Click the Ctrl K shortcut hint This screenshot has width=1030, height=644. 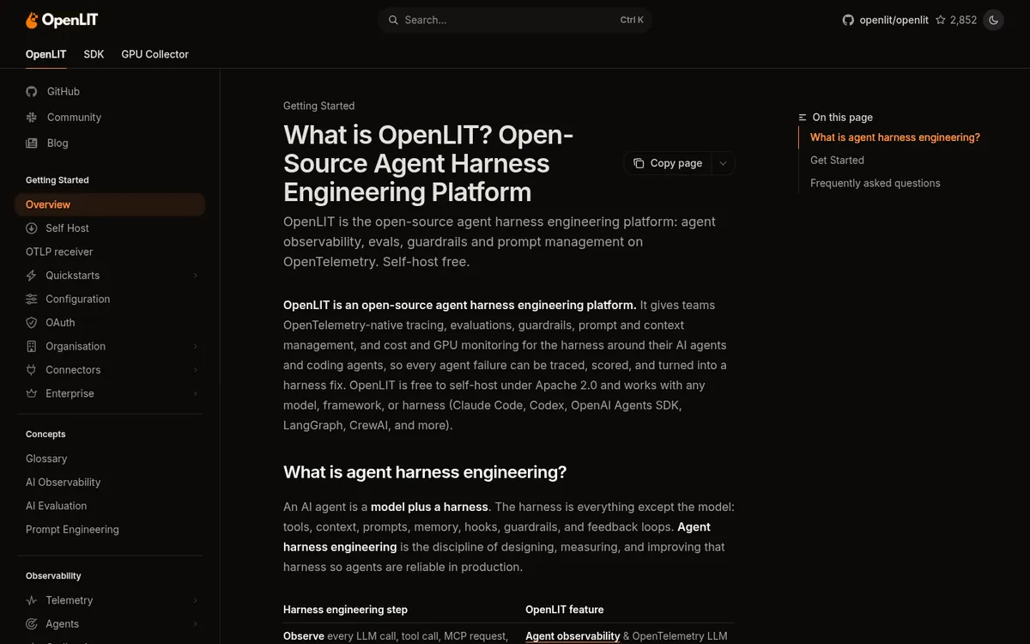pyautogui.click(x=632, y=20)
